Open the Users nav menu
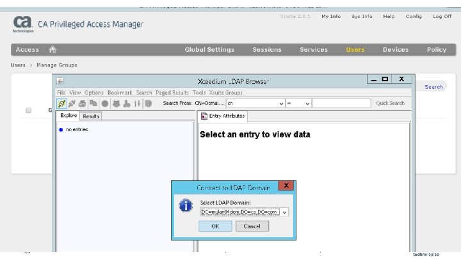The height and width of the screenshot is (259, 461). [355, 50]
